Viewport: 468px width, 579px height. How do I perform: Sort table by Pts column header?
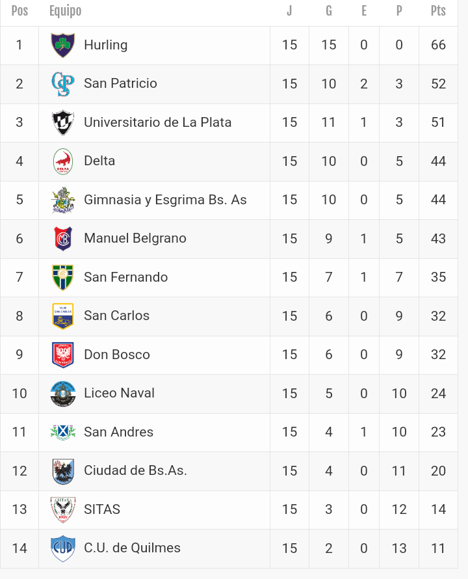pyautogui.click(x=438, y=11)
